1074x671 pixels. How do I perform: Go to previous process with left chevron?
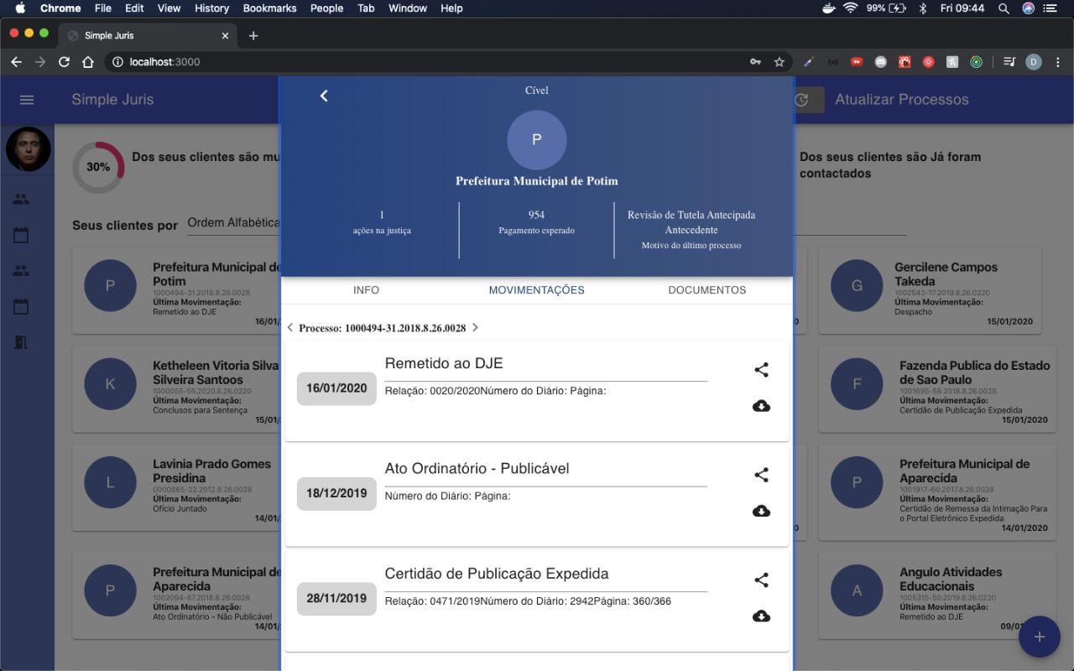[290, 328]
